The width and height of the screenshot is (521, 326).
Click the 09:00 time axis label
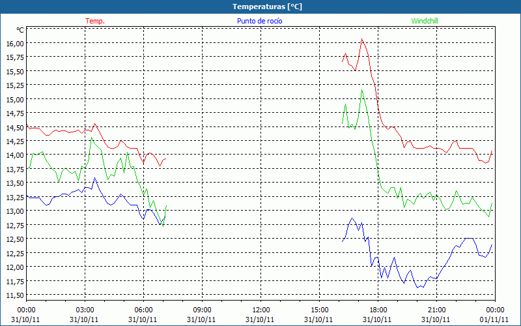click(202, 310)
